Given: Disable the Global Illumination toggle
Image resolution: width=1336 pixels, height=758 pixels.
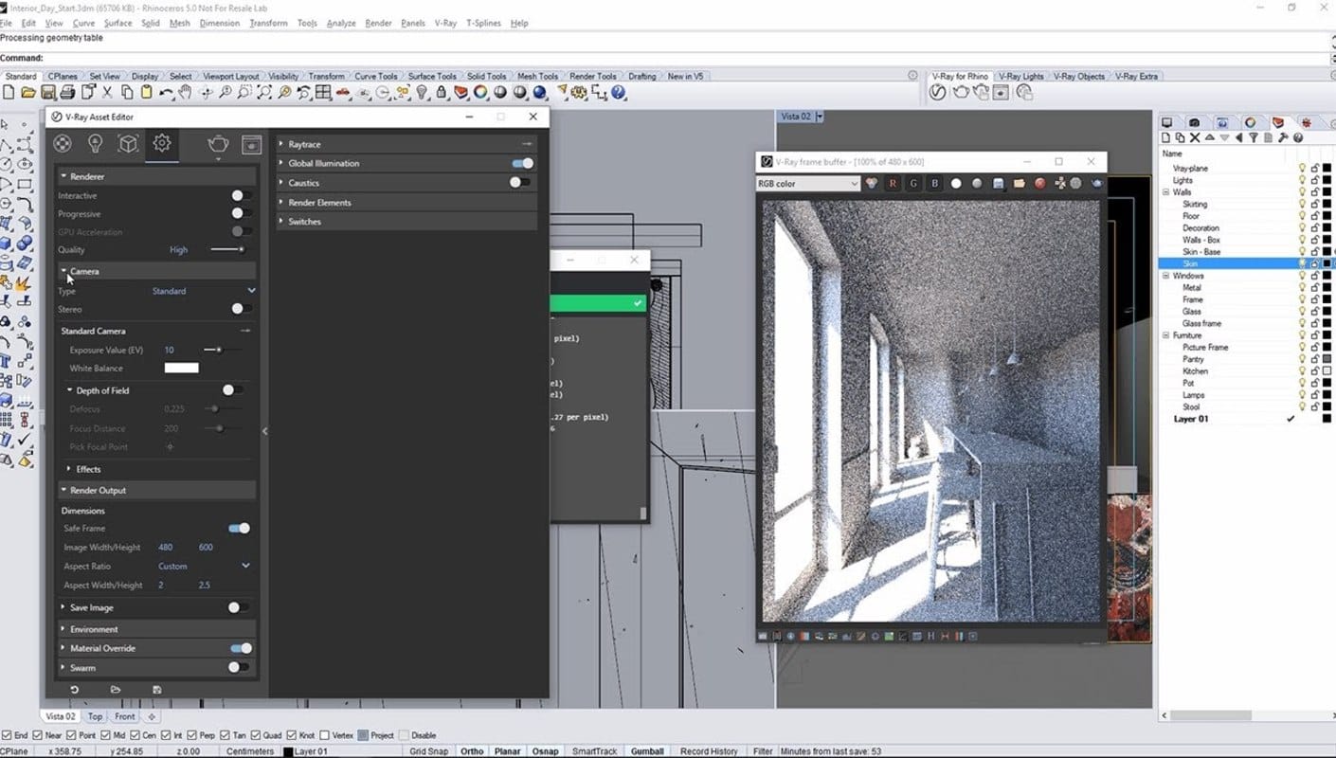Looking at the screenshot, I should [x=521, y=163].
